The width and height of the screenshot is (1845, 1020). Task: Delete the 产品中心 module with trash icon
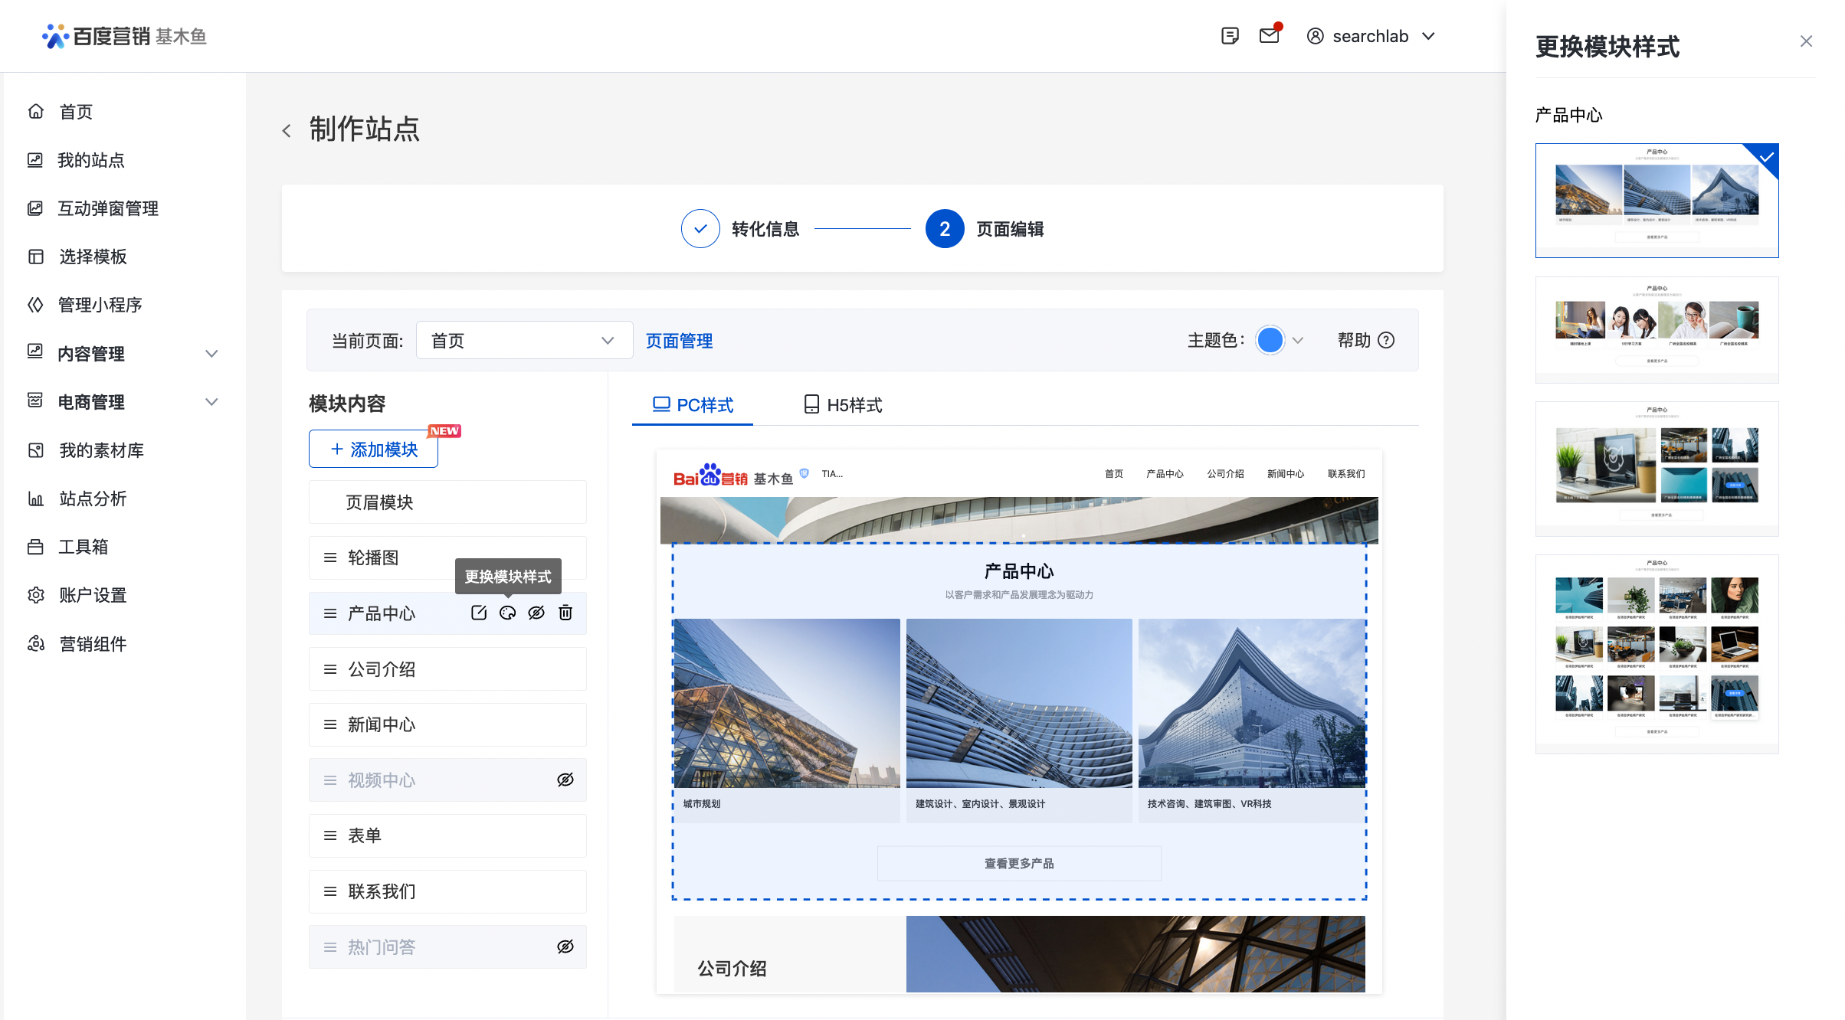pos(565,613)
